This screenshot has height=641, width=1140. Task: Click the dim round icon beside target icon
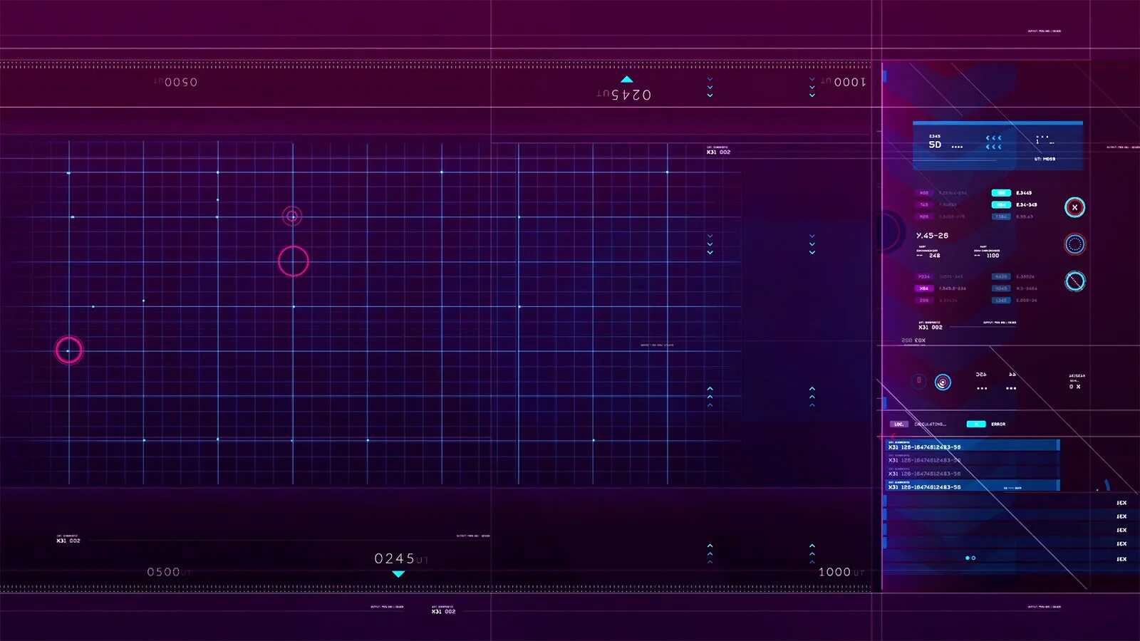tap(919, 381)
